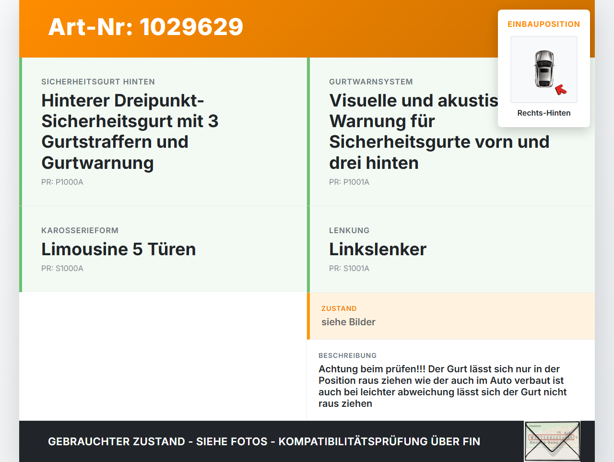Select the Linkslenker value

click(x=378, y=249)
